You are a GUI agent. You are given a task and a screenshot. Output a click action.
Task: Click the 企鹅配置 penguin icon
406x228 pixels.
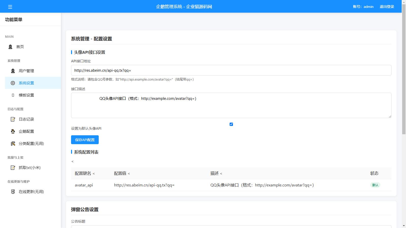tap(12, 131)
